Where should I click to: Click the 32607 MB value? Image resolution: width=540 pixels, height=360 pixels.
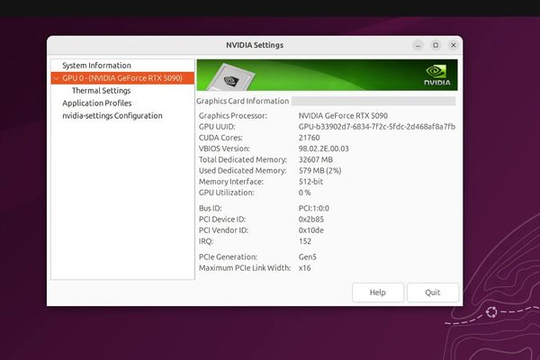316,160
